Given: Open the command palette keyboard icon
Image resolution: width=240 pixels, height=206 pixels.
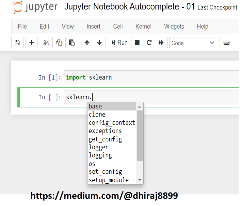Looking at the screenshot, I should (226, 42).
